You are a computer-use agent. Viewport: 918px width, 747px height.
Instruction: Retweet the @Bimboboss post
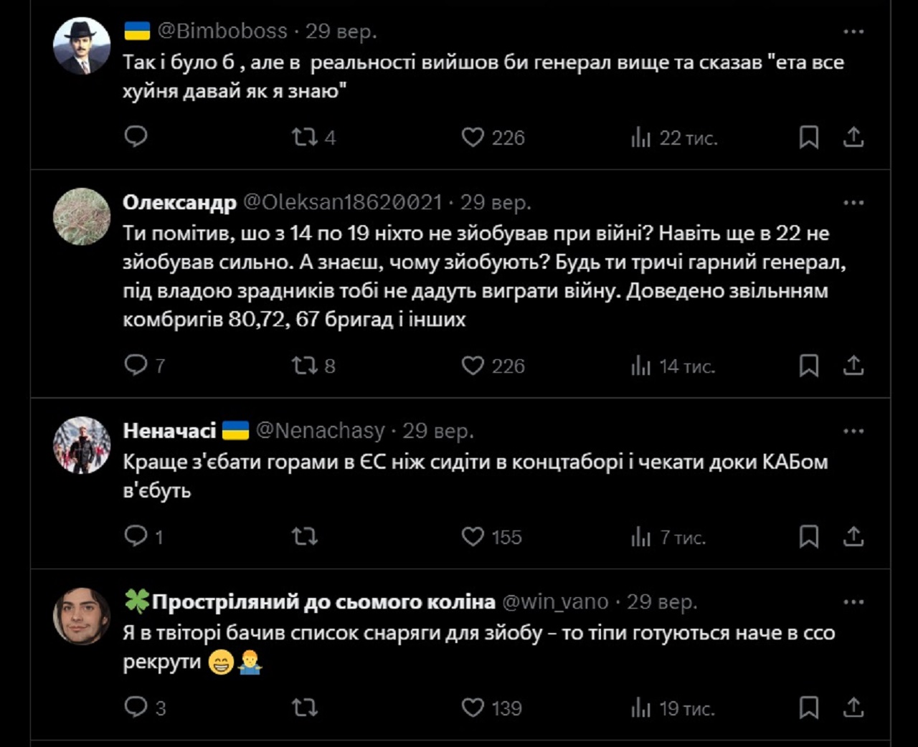(305, 137)
